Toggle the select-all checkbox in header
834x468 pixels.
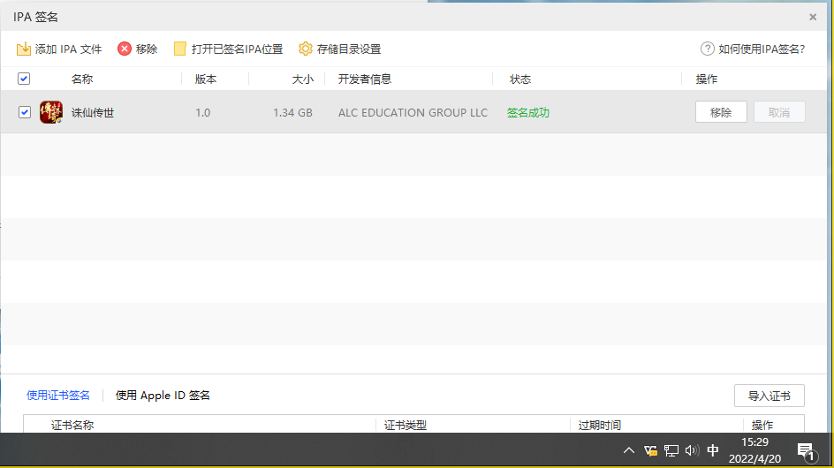click(24, 79)
